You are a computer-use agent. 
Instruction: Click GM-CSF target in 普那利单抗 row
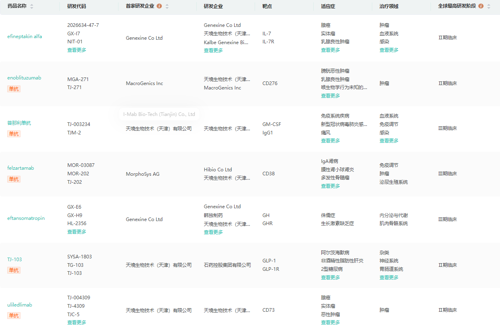271,124
